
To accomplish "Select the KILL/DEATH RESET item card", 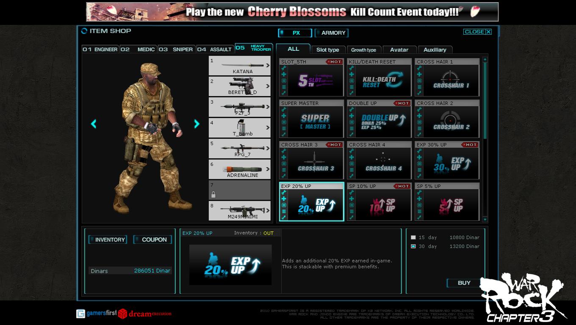I will 379,77.
